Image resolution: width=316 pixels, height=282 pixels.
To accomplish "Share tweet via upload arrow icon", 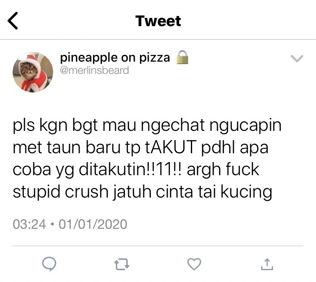I will point(267,264).
